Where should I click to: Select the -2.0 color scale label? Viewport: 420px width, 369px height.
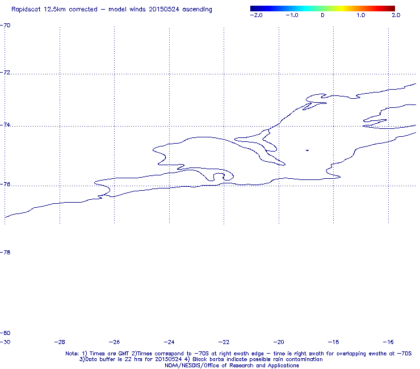point(256,15)
